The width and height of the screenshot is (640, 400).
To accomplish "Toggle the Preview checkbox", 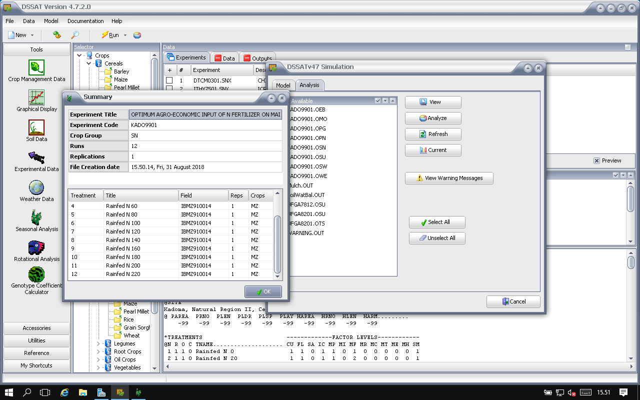I will (x=596, y=160).
